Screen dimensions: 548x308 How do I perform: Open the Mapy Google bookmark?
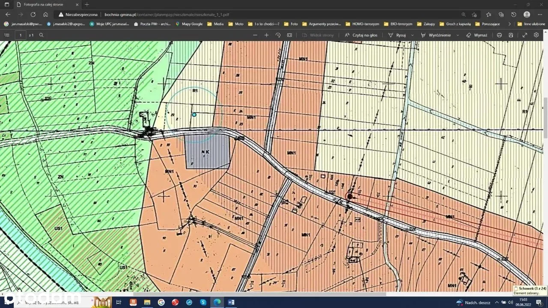(x=189, y=24)
